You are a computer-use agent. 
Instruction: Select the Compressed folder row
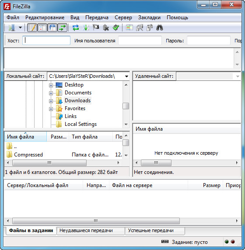coord(63,154)
